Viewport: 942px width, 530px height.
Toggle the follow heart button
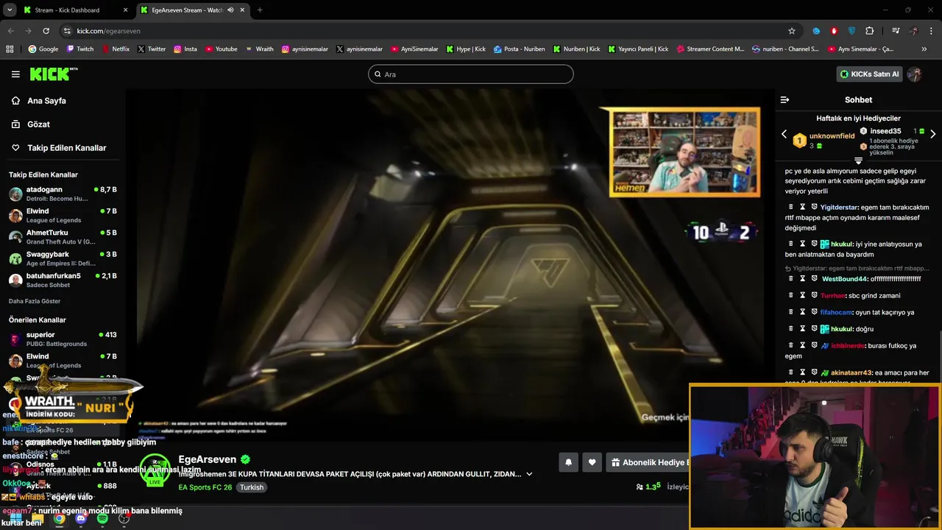tap(592, 462)
